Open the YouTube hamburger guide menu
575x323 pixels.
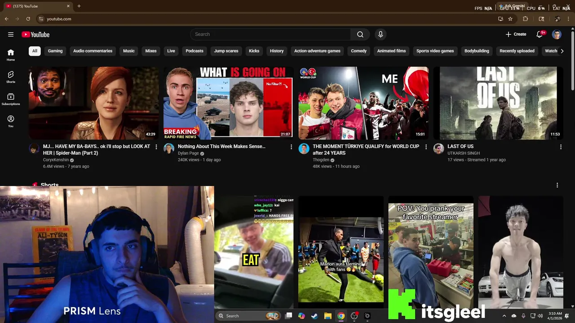[x=11, y=35]
